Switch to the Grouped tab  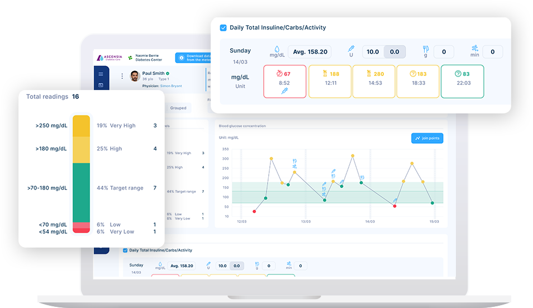tap(178, 107)
